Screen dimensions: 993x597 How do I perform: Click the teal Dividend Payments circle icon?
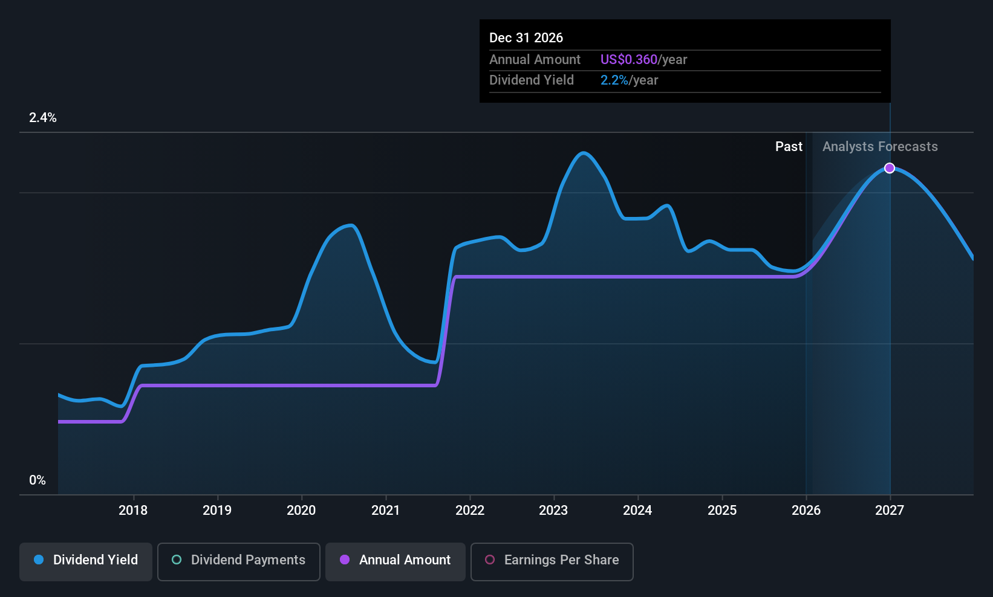(177, 560)
